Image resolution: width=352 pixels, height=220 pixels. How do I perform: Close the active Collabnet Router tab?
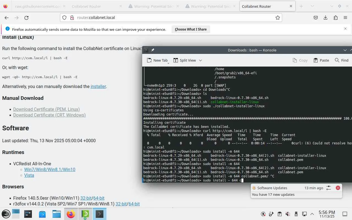(x=291, y=6)
